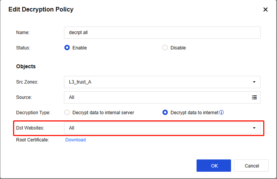277x179 pixels.
Task: Click the Src Zones dropdown arrow
Action: (x=254, y=82)
